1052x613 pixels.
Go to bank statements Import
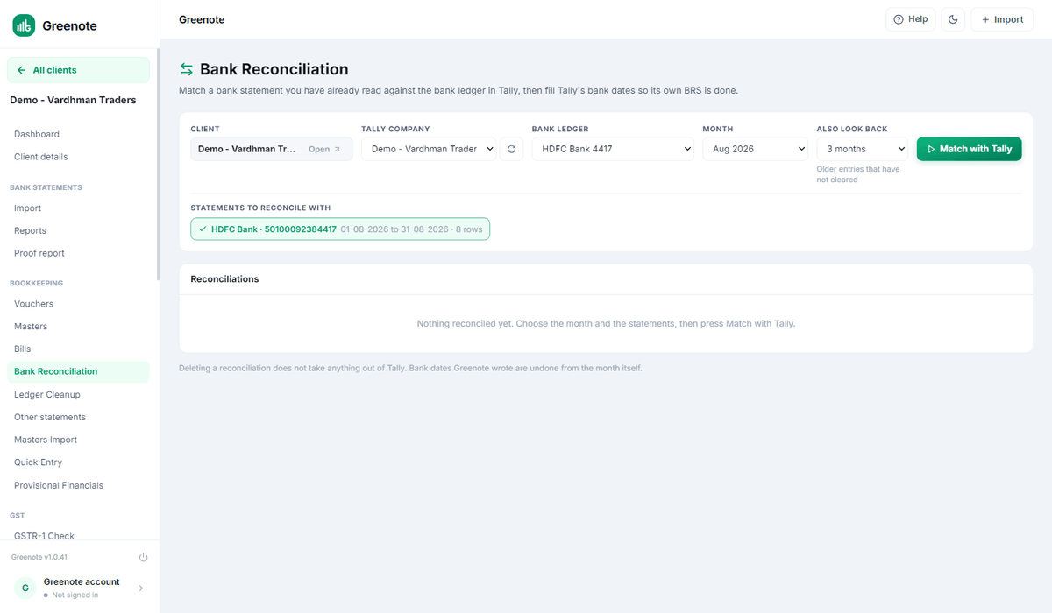[78, 208]
